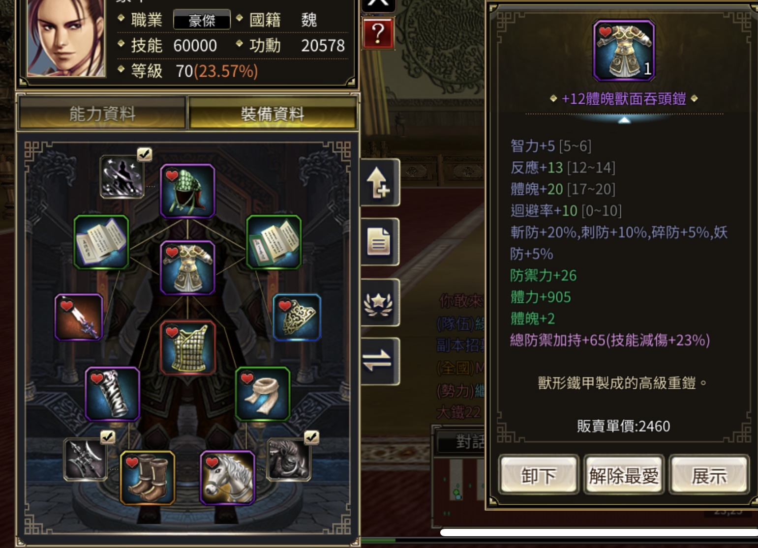
Task: Click the white horizontal scrollbar at bottom
Action: (599, 533)
